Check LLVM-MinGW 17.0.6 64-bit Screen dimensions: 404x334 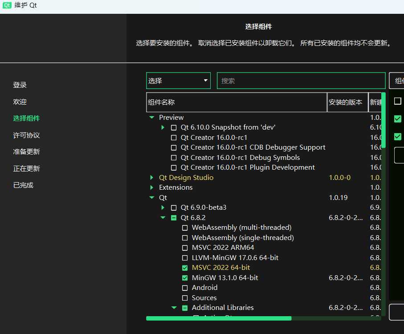coord(185,258)
